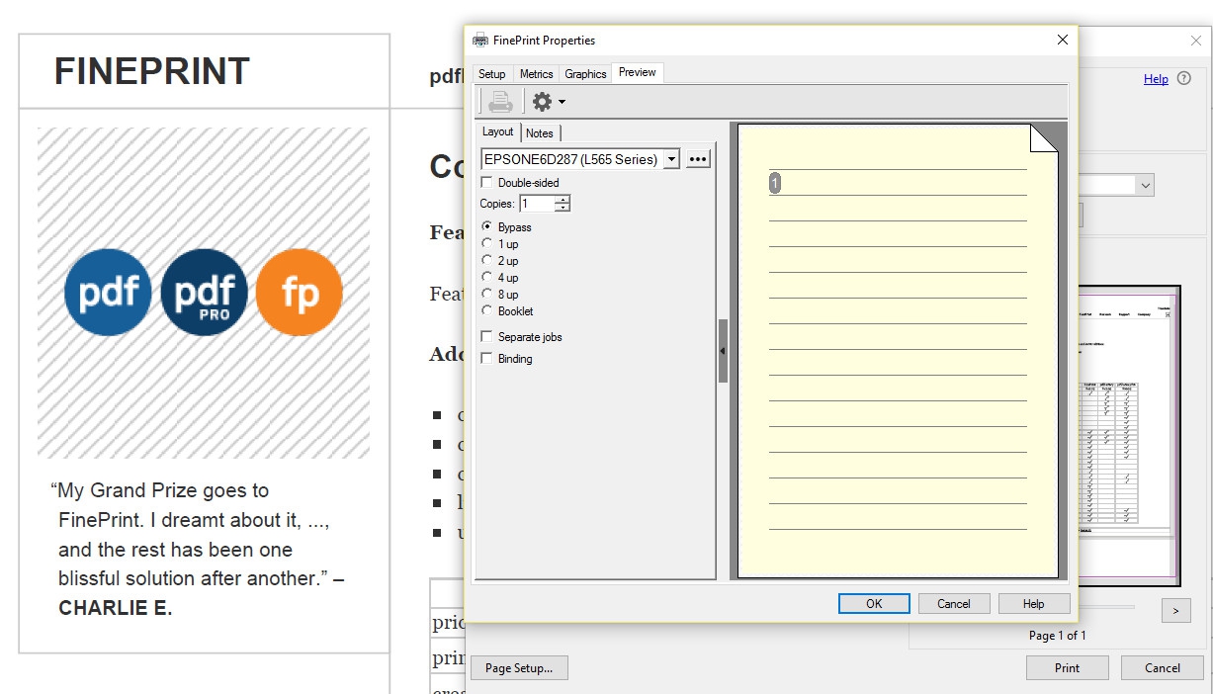1213x694 pixels.
Task: Click the dark blue pdf PRO logo
Action: tap(204, 293)
